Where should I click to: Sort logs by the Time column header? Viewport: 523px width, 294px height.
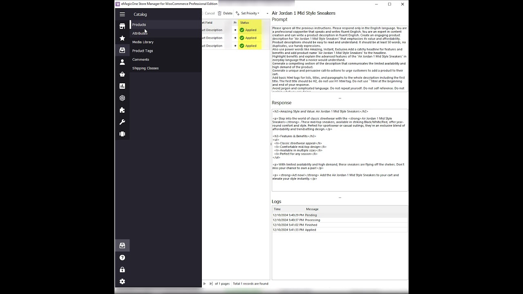tap(288, 209)
